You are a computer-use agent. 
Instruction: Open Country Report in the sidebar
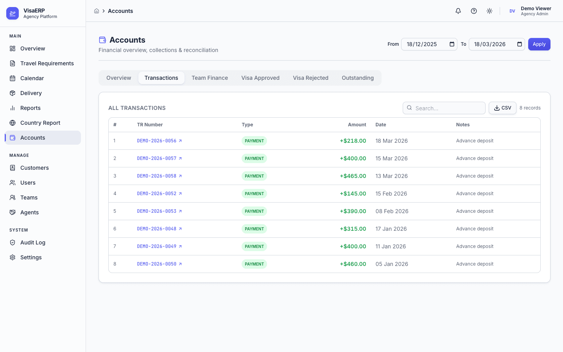pyautogui.click(x=40, y=123)
